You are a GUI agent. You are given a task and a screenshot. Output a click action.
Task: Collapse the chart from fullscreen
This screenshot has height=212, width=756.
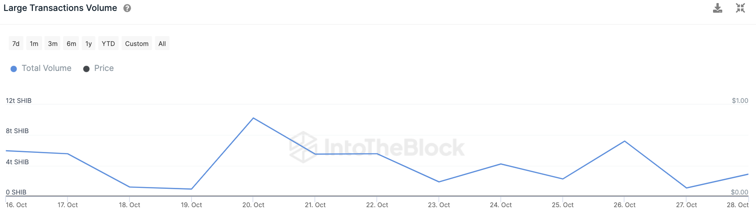point(740,8)
